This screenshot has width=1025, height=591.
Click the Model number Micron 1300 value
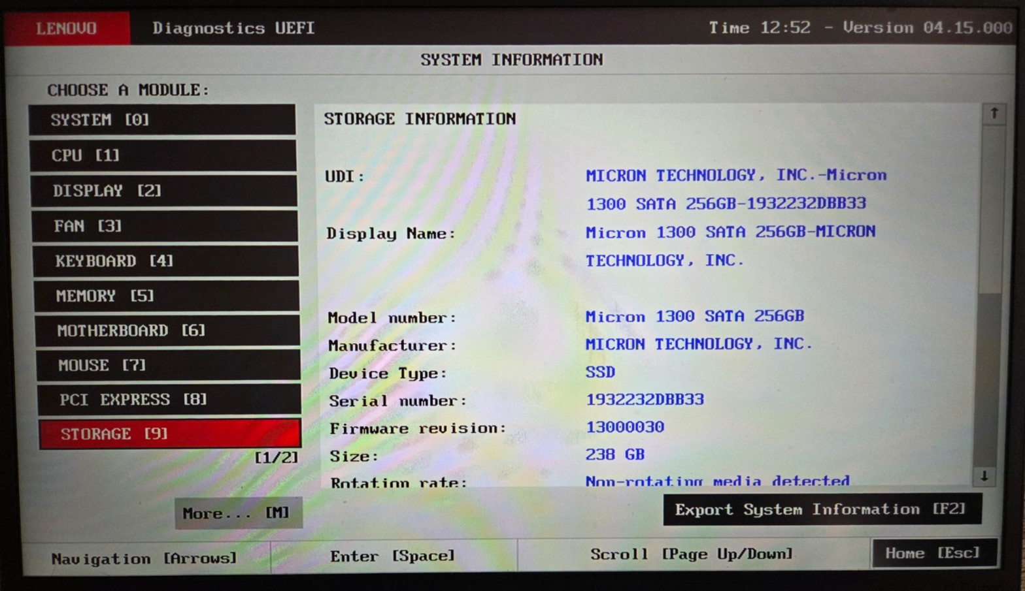click(x=695, y=316)
